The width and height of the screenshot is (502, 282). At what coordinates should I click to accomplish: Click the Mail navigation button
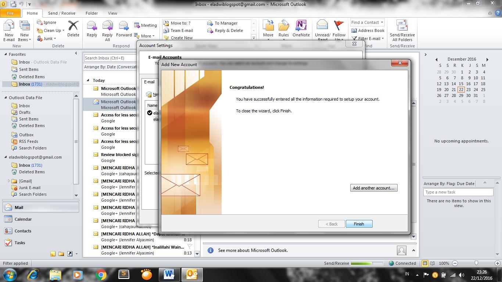[40, 207]
